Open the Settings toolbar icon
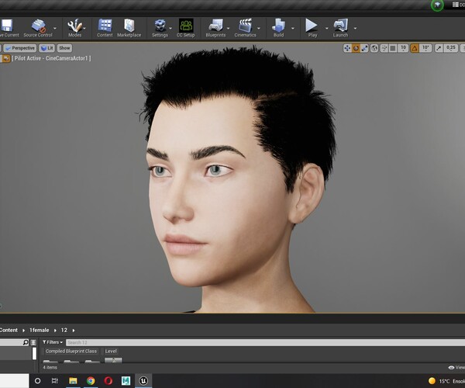465x388 pixels. coord(160,26)
